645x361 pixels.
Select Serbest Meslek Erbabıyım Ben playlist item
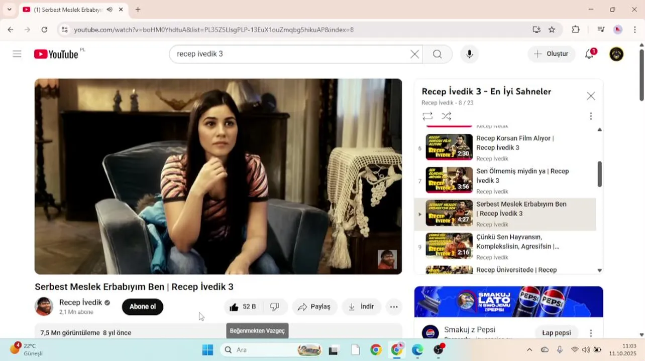[505, 214]
